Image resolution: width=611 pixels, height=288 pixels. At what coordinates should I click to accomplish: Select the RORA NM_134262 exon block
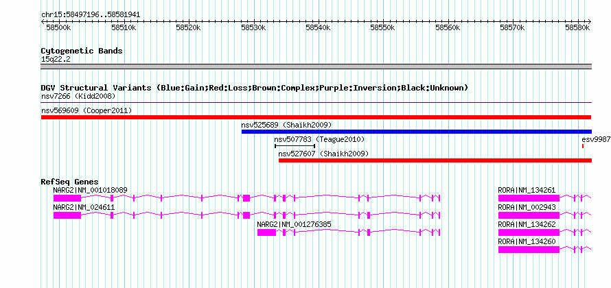click(529, 232)
